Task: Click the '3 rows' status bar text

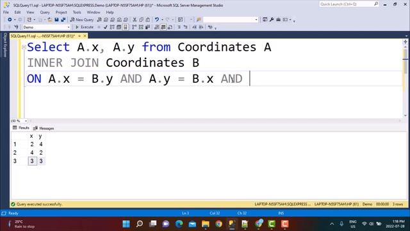Action: tap(397, 204)
